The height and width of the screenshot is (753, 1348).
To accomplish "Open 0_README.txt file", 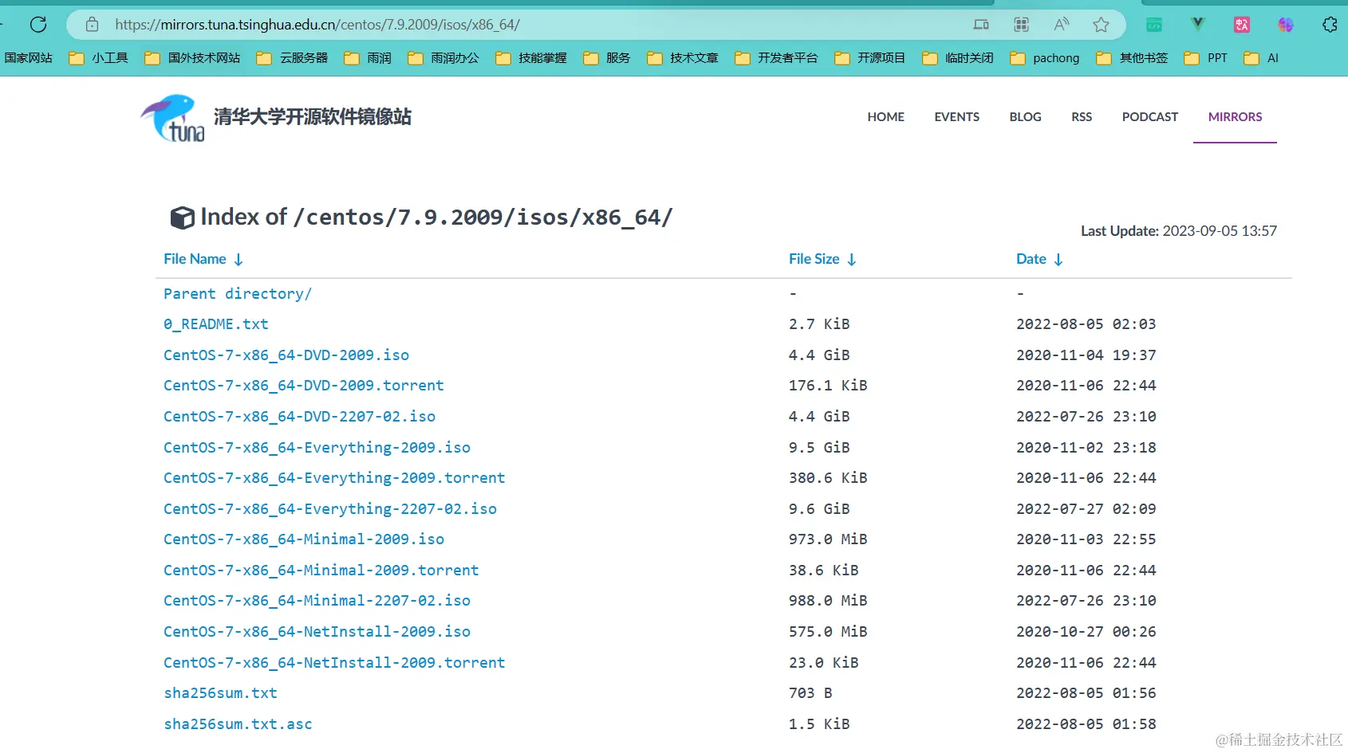I will coord(216,324).
